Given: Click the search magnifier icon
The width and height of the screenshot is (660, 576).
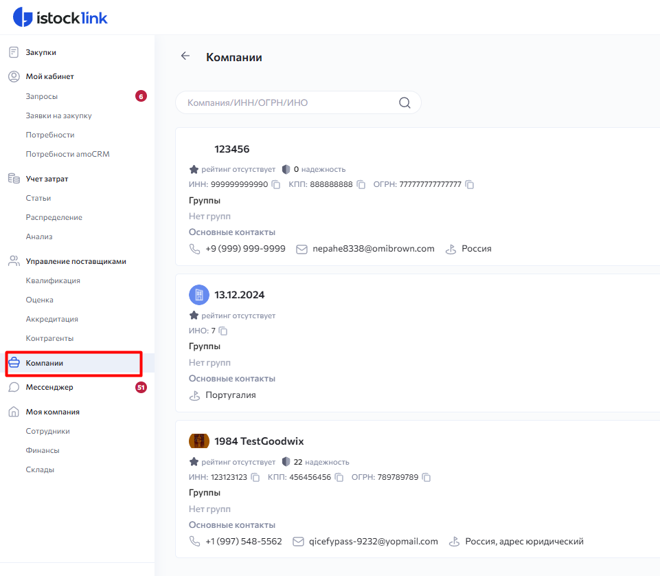Looking at the screenshot, I should click(405, 103).
